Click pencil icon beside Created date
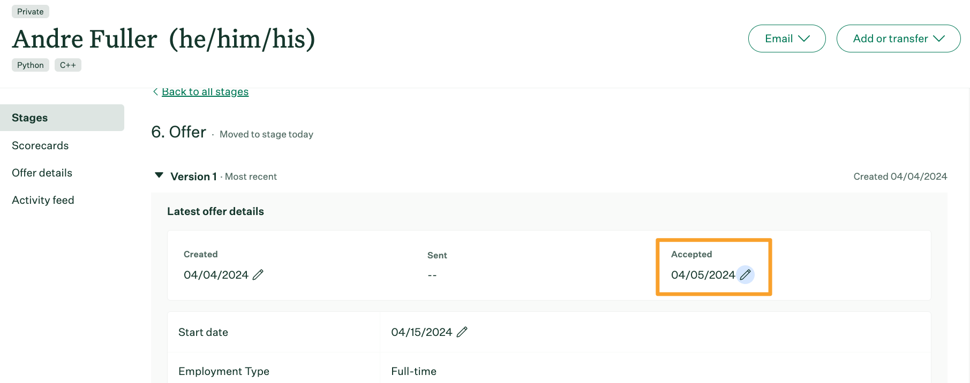The height and width of the screenshot is (383, 970). tap(258, 274)
